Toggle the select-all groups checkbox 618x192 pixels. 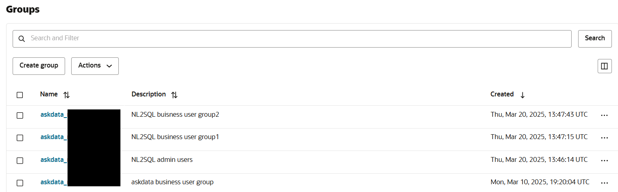point(20,95)
